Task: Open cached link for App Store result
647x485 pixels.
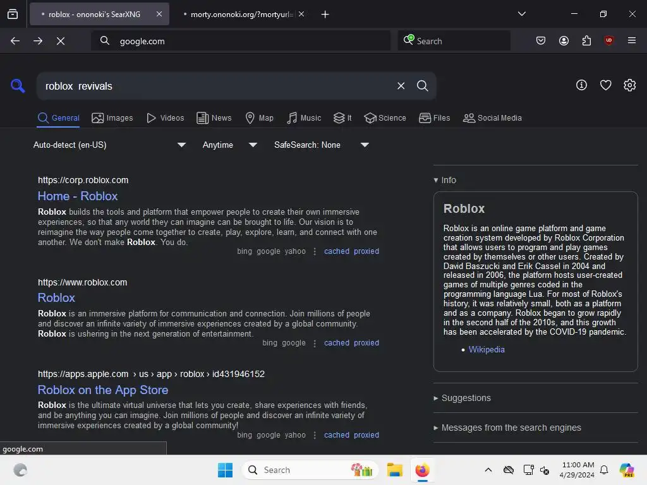Action: tap(337, 434)
